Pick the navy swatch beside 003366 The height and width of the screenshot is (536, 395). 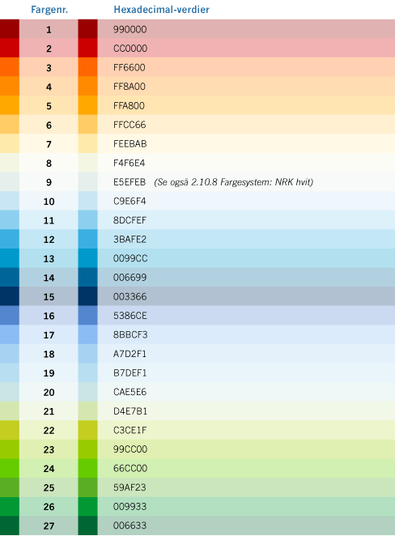(x=87, y=296)
